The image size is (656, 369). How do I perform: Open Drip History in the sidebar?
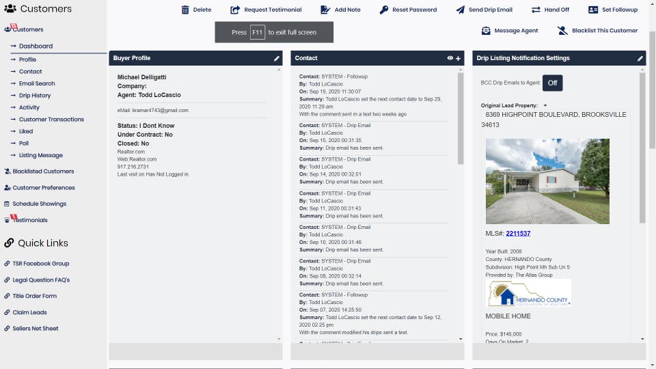coord(35,96)
